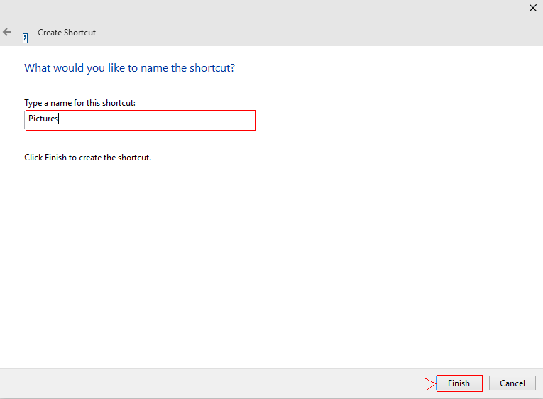Go back to the previous wizard step
The image size is (543, 399).
[x=7, y=32]
